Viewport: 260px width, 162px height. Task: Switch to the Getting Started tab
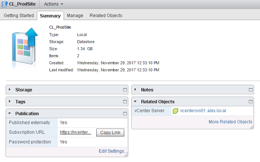pos(19,16)
